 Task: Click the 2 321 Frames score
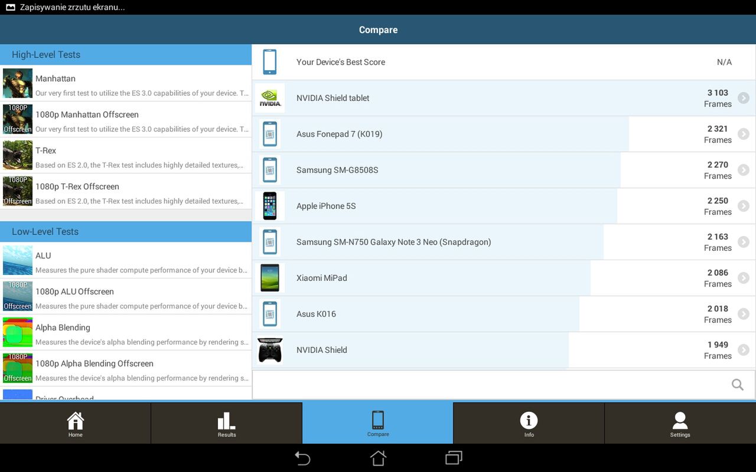718,134
